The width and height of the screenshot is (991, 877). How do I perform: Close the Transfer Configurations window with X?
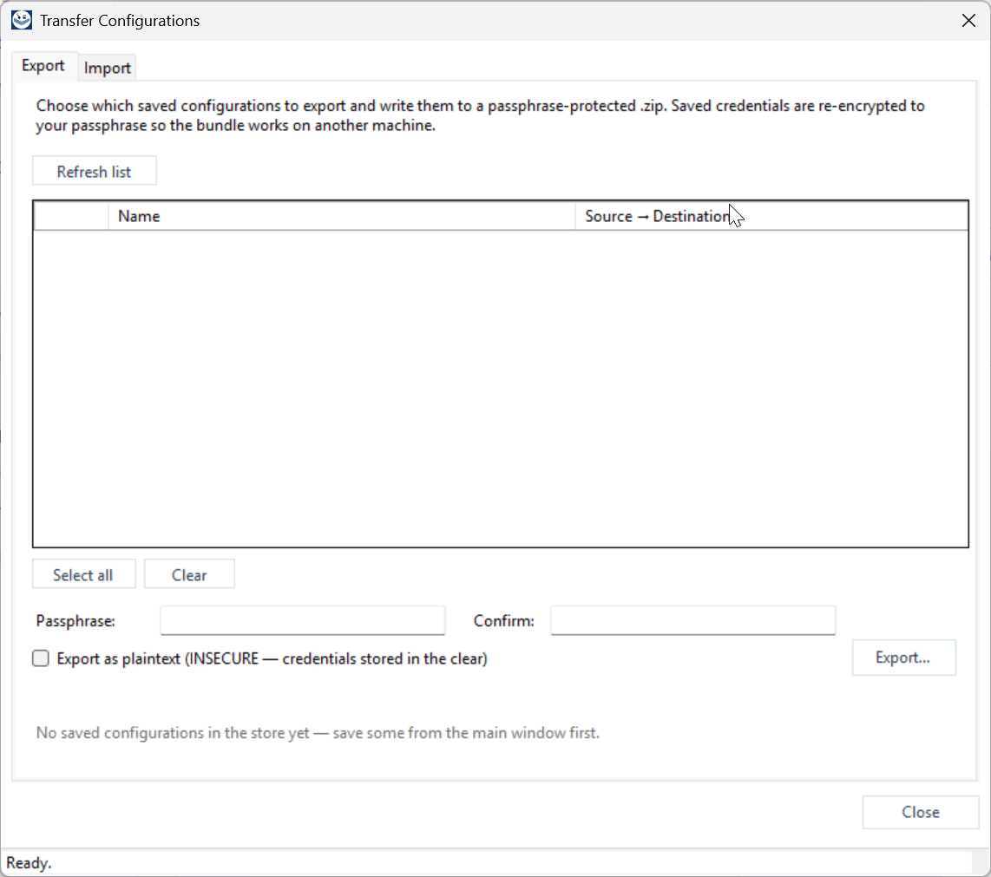point(968,21)
